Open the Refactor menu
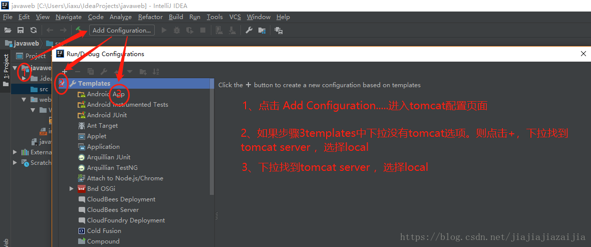 pyautogui.click(x=150, y=17)
